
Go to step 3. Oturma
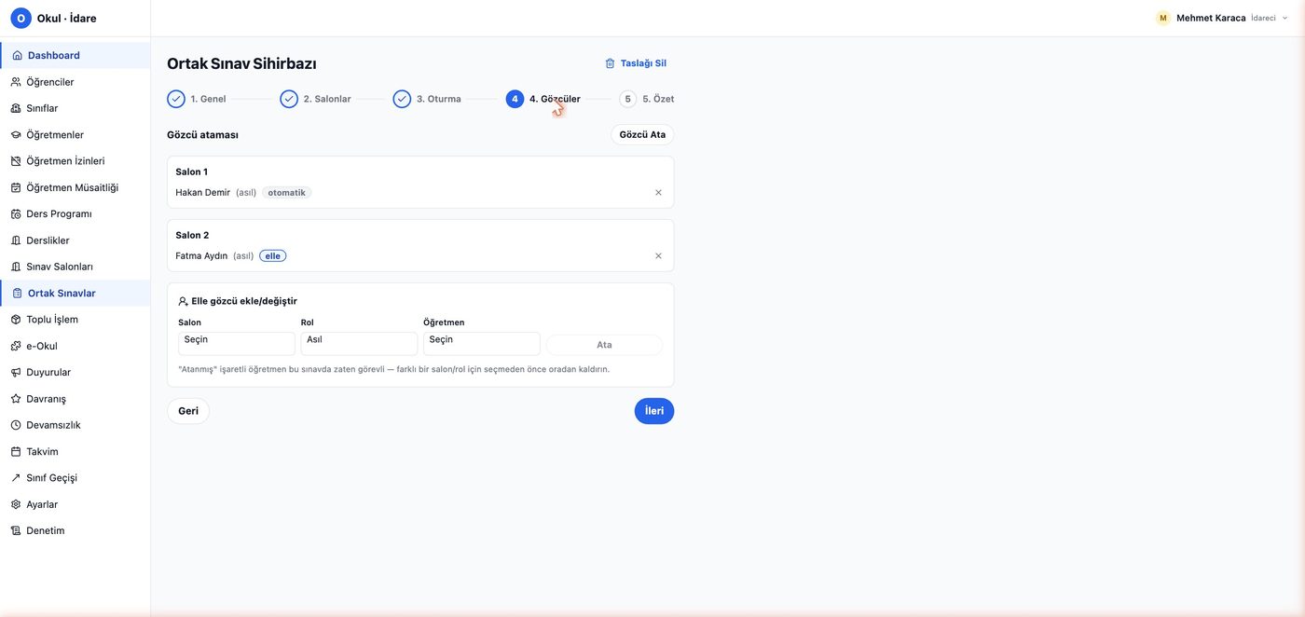point(427,99)
